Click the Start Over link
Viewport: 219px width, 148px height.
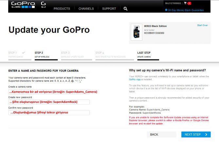pos(202,25)
